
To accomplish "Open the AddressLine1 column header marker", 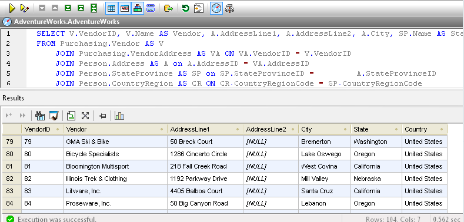I will [238, 129].
